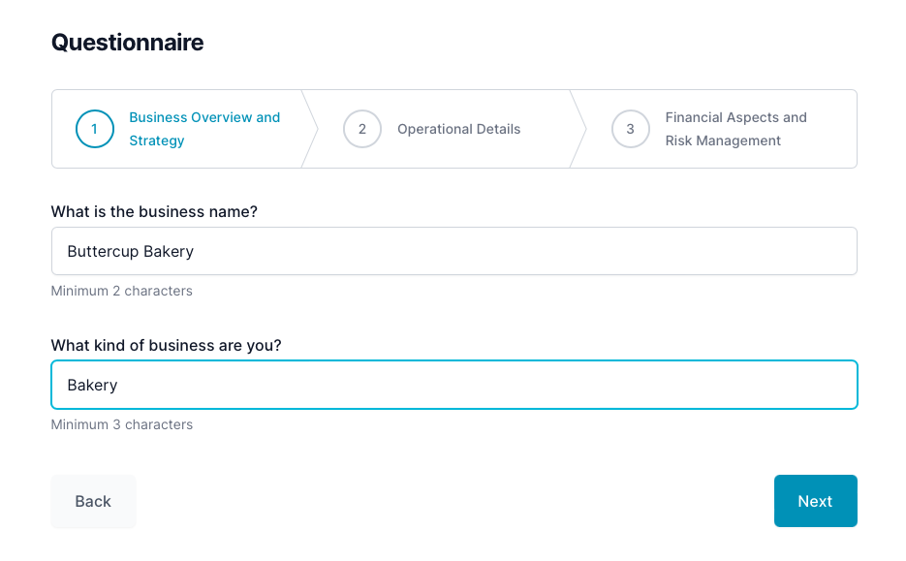Viewport: 906px width, 561px height.
Task: Select the Business Overview and Strategy step
Action: point(204,129)
